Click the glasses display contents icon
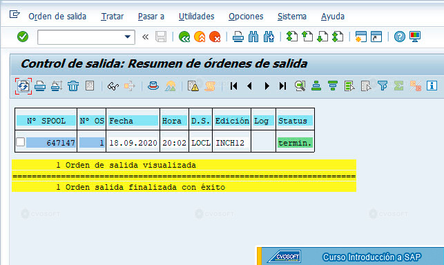Screen dimensions: 444x265 point(113,86)
